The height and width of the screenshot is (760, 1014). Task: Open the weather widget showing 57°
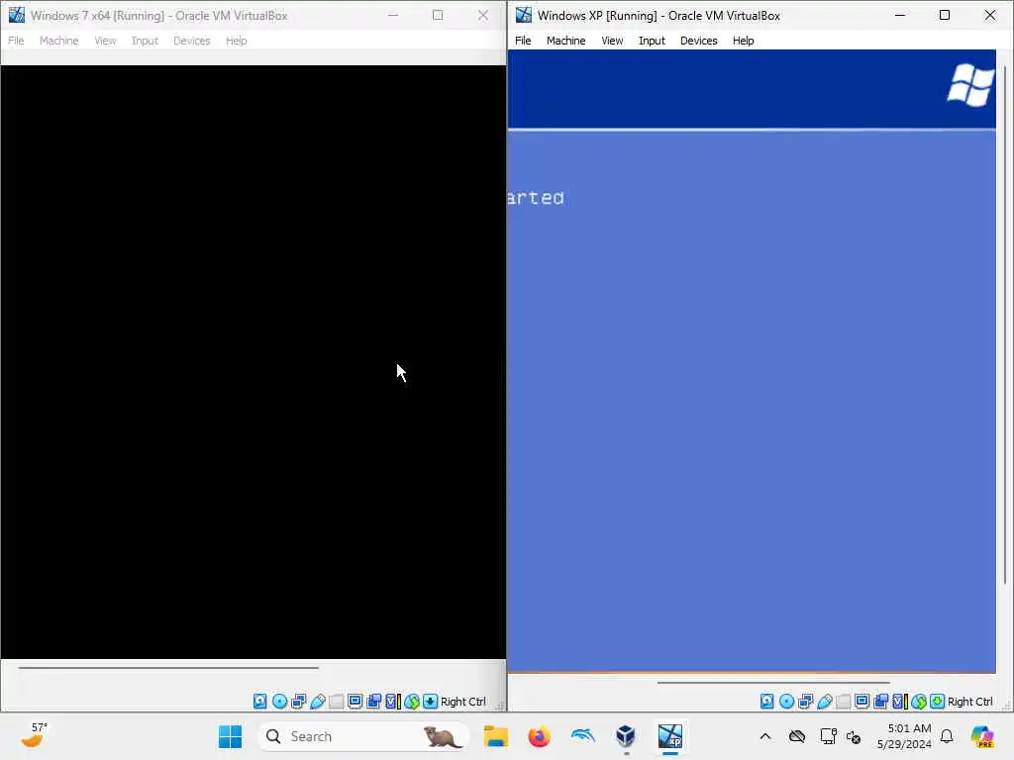[x=35, y=736]
